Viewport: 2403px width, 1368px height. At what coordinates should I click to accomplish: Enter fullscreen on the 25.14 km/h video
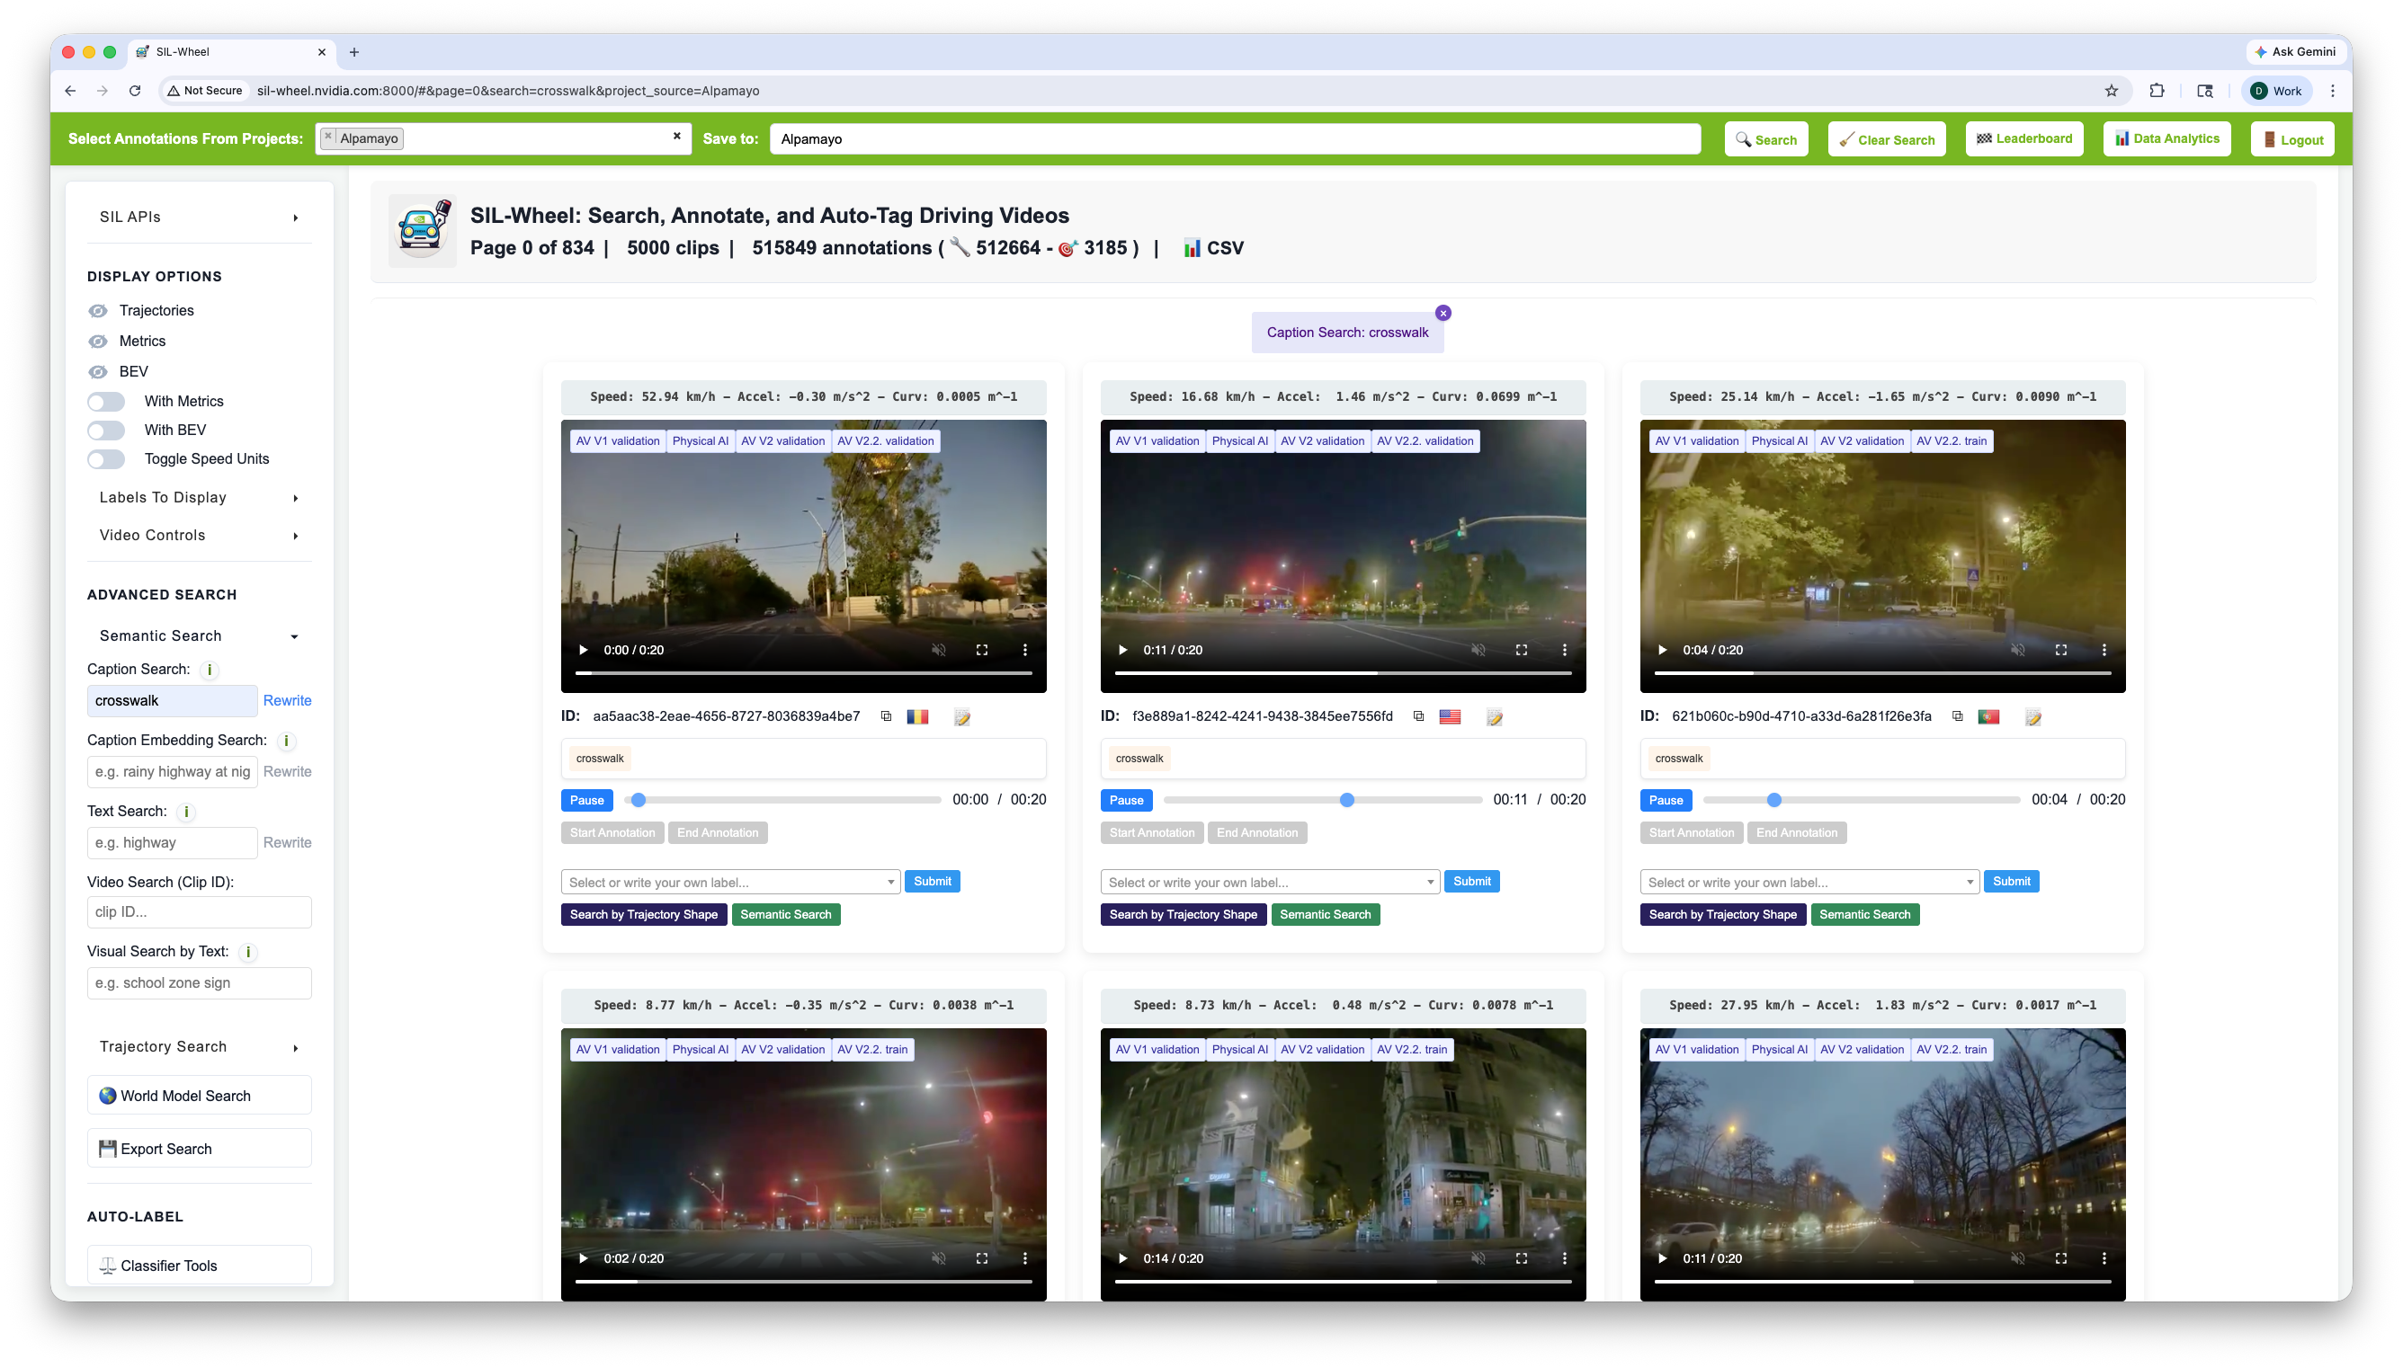[2061, 650]
